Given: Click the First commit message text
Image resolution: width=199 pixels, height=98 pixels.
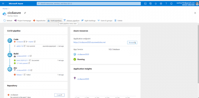Looking at the screenshot, I should (x=31, y=46).
